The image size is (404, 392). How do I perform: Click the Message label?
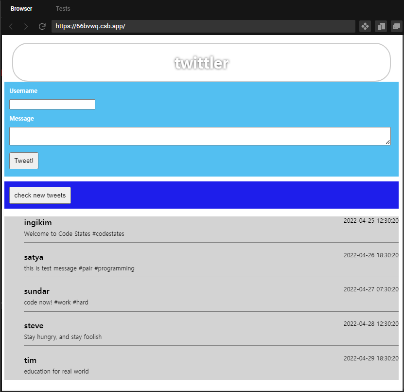click(x=22, y=119)
